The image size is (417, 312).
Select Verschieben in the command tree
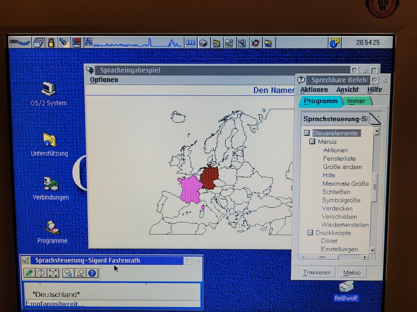pyautogui.click(x=339, y=217)
